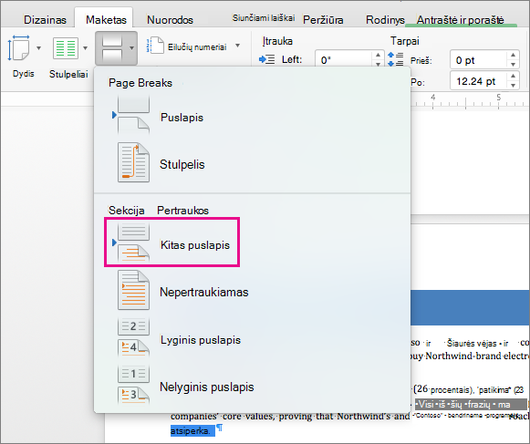Insert a Puslapis page break

click(x=182, y=118)
